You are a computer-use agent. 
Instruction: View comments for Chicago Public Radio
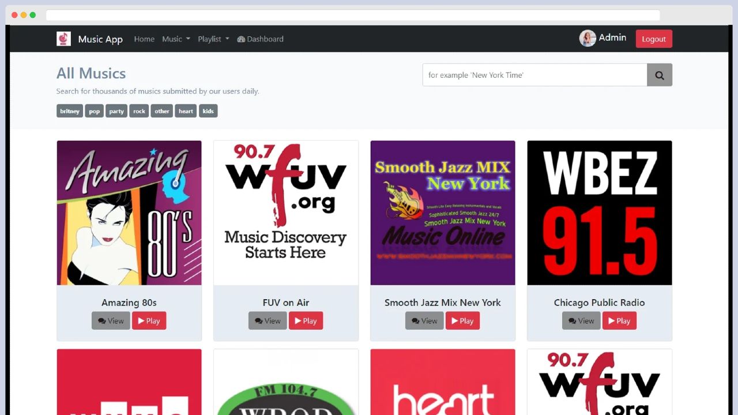click(x=581, y=321)
